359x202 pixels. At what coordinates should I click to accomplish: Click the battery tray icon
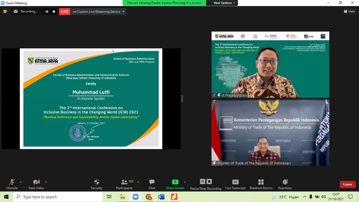tap(317, 197)
